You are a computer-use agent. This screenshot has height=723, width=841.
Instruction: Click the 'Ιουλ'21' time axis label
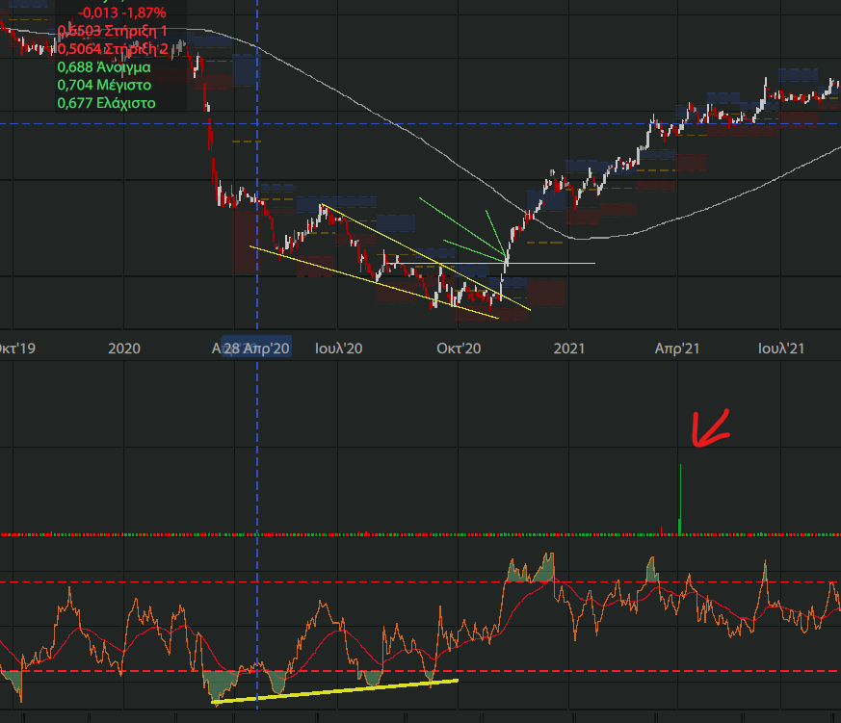coord(780,348)
